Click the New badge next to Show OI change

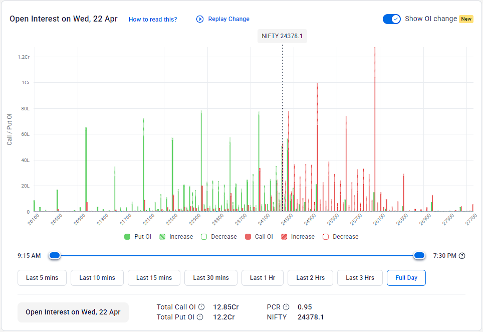466,19
